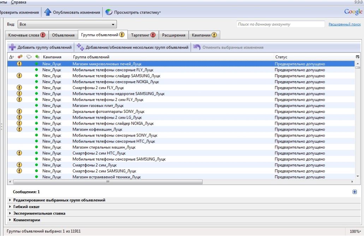Click warning icon in Смартфоны 2 сим FLY_Луцк row
This screenshot has height=236, width=364.
point(19,87)
